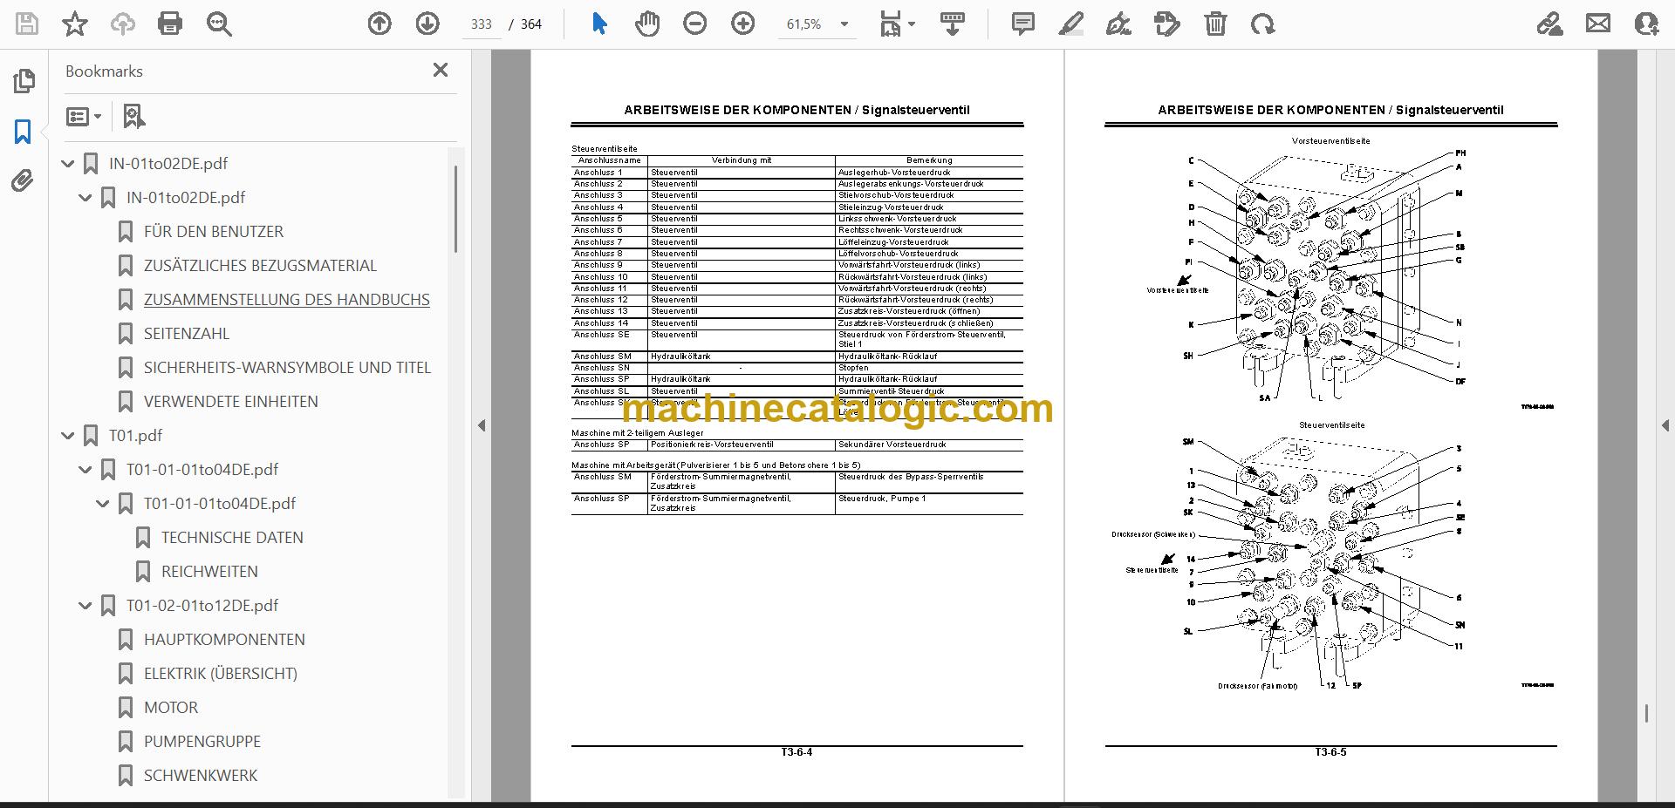Image resolution: width=1675 pixels, height=808 pixels.
Task: Select the highlighter pen tool
Action: coord(1070,24)
